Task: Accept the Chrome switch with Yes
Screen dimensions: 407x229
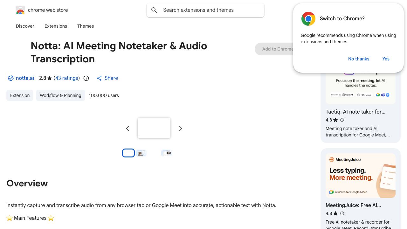Action: (x=386, y=59)
